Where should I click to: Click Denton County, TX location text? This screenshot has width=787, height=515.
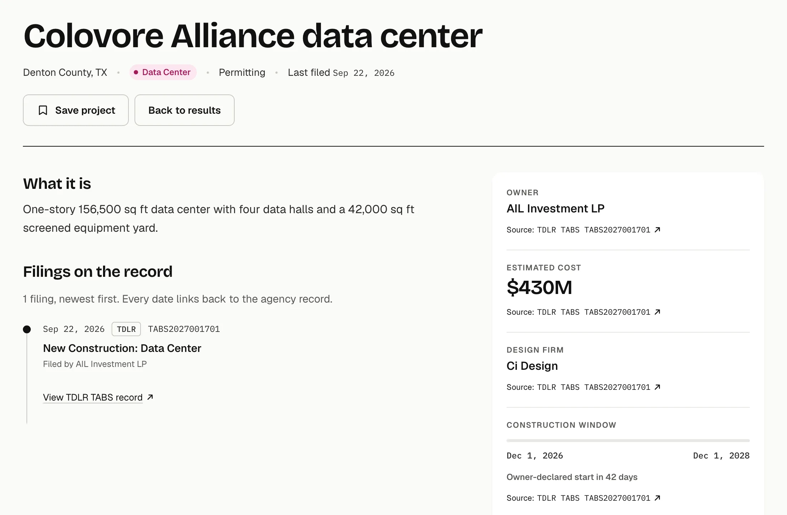[x=65, y=73]
